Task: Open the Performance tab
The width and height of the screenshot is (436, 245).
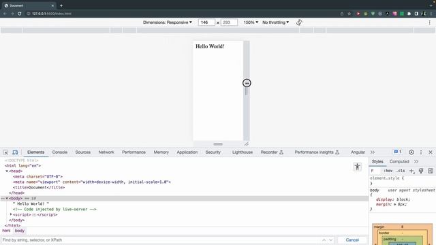Action: [134, 152]
